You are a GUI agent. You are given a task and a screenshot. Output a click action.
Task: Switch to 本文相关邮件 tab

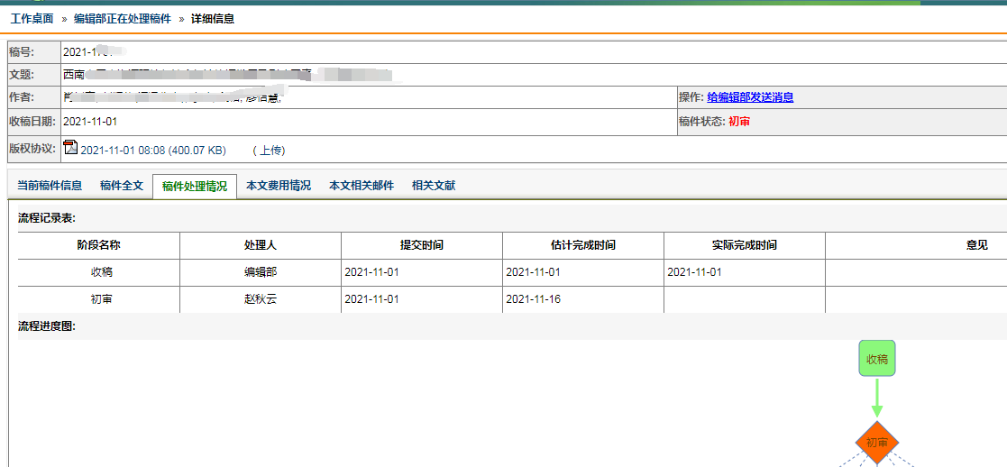[x=362, y=186]
